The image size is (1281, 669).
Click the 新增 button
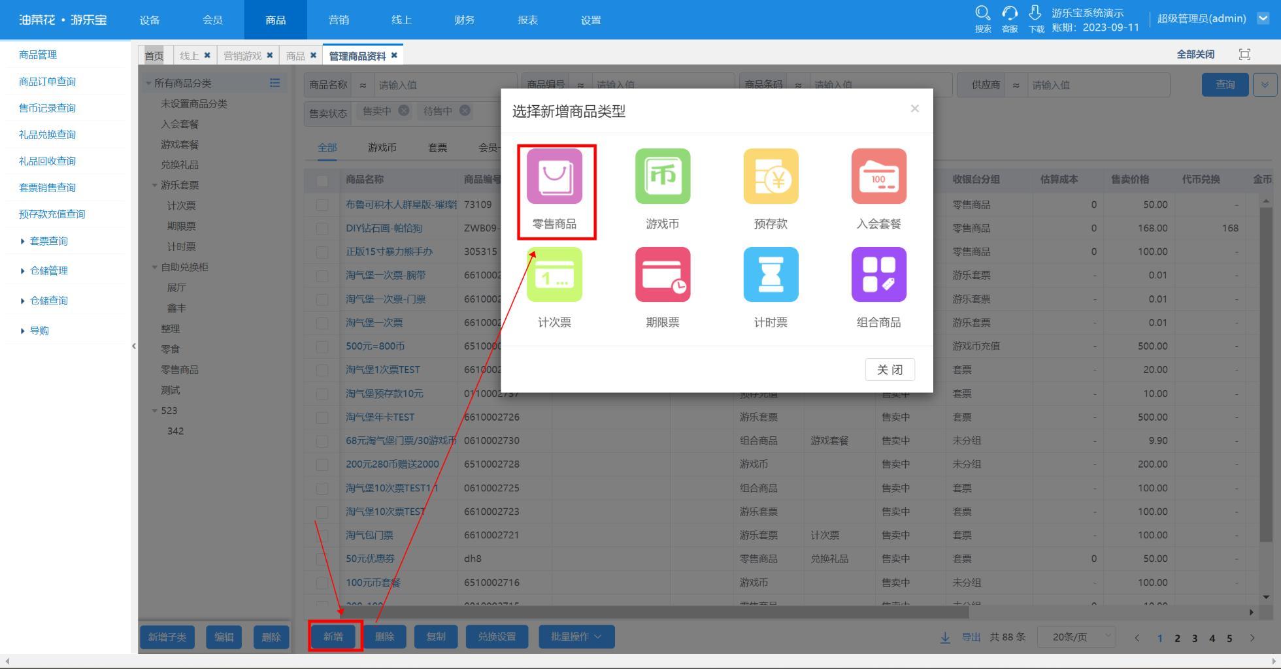point(333,636)
